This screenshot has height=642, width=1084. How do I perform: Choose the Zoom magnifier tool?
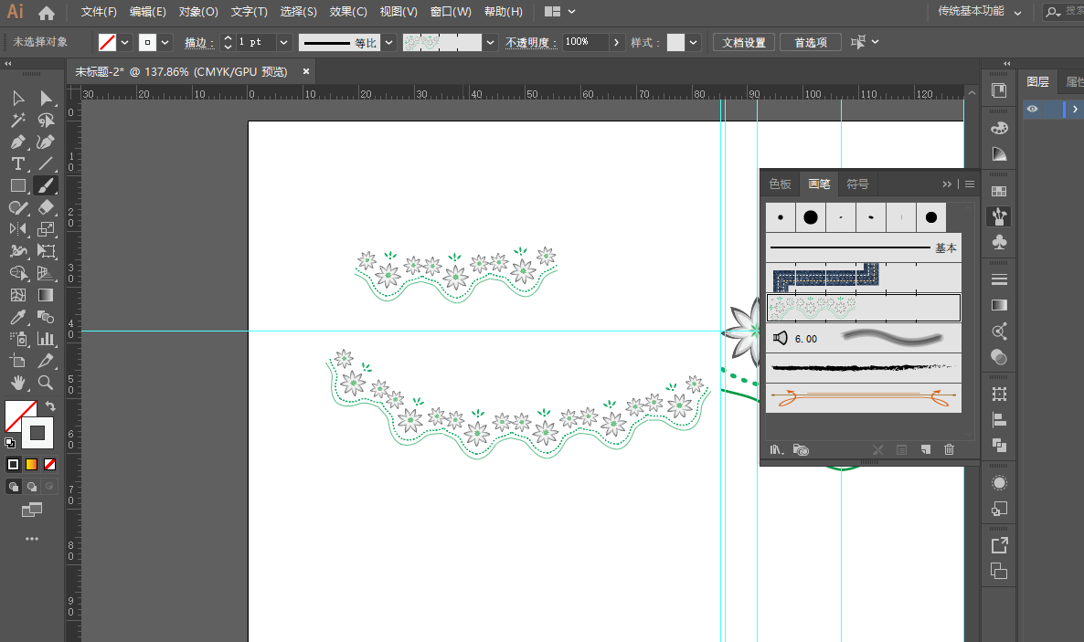[x=46, y=383]
